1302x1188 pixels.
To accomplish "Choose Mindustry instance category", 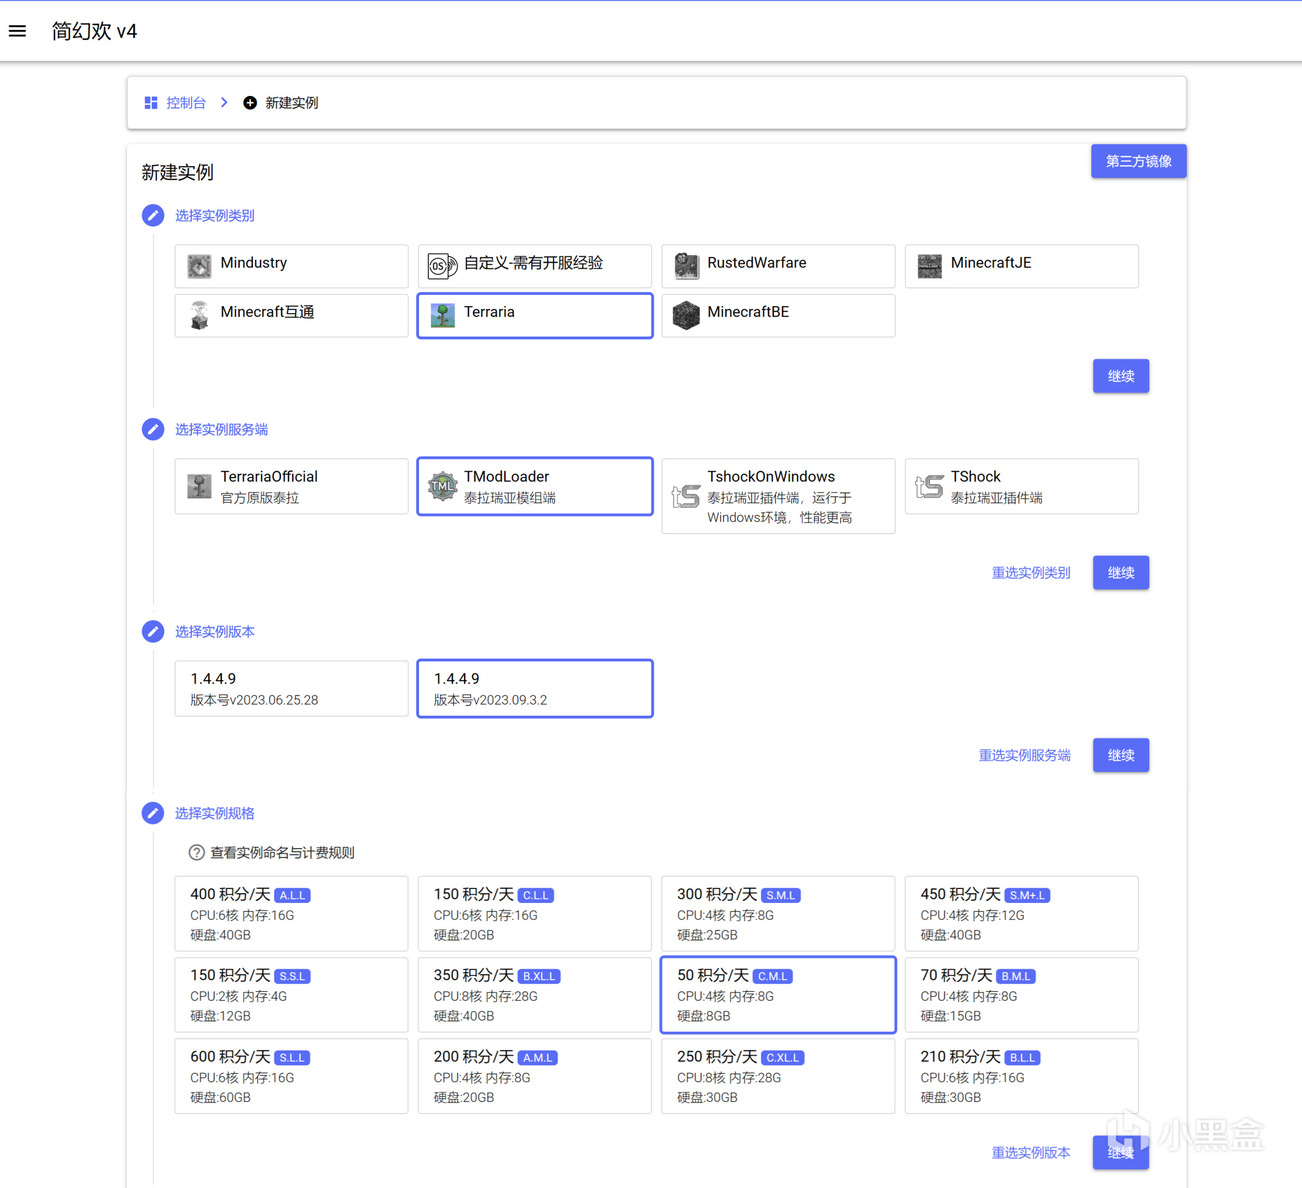I will [x=291, y=266].
